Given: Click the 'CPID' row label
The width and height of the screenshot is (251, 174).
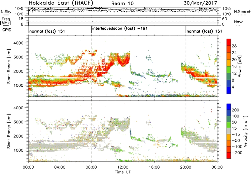Looking at the screenshot, I should tap(7, 30).
